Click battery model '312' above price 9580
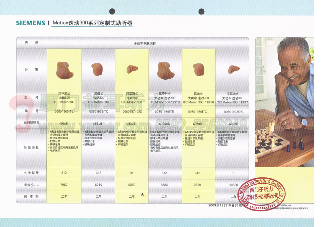This screenshot has width=322, height=227. 197,173
